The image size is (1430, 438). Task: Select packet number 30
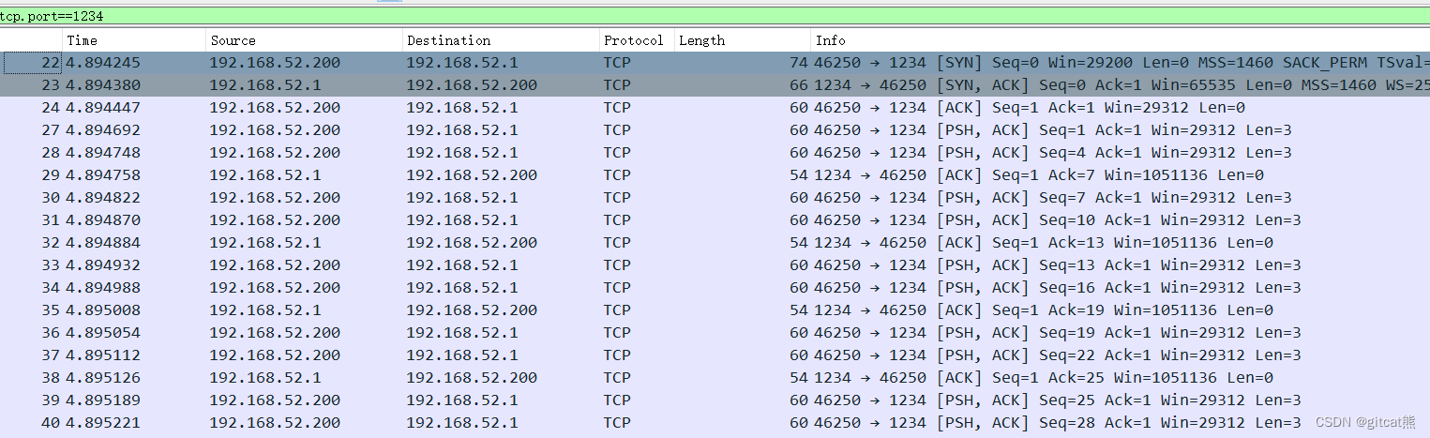(715, 198)
